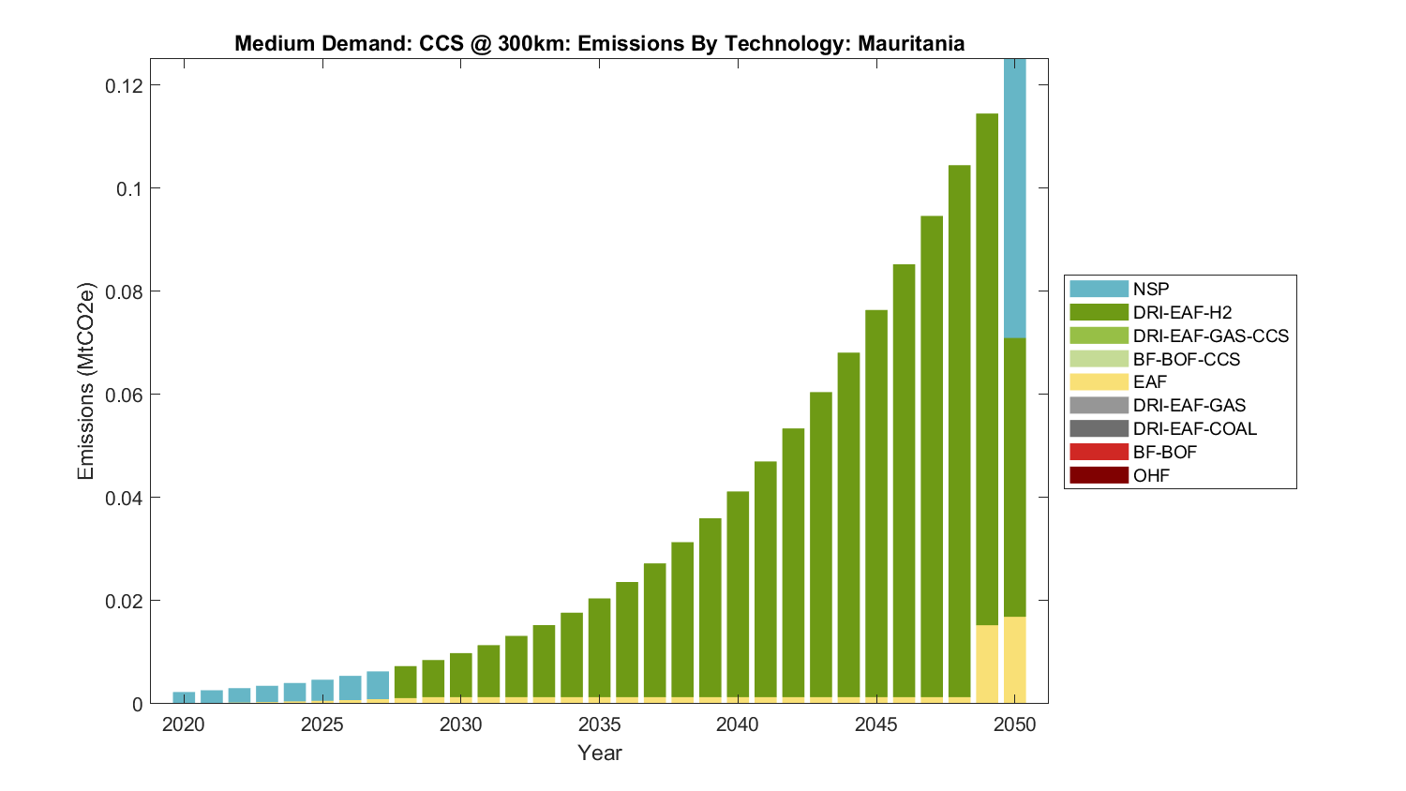Click the 'Year' x-axis label
Screen dimensions: 1406x791
coord(599,754)
